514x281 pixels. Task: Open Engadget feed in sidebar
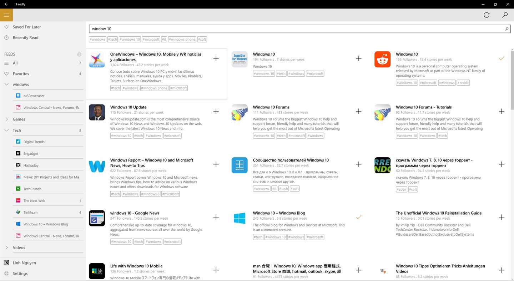[31, 154]
